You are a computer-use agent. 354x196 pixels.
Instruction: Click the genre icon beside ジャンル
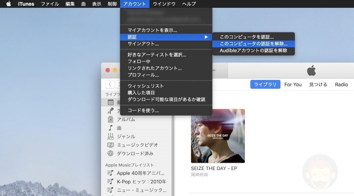point(110,137)
